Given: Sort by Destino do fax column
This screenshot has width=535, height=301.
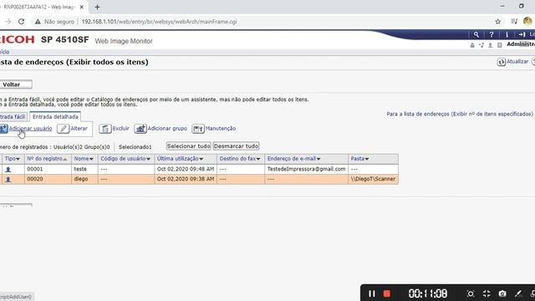Looking at the screenshot, I should tap(240, 159).
